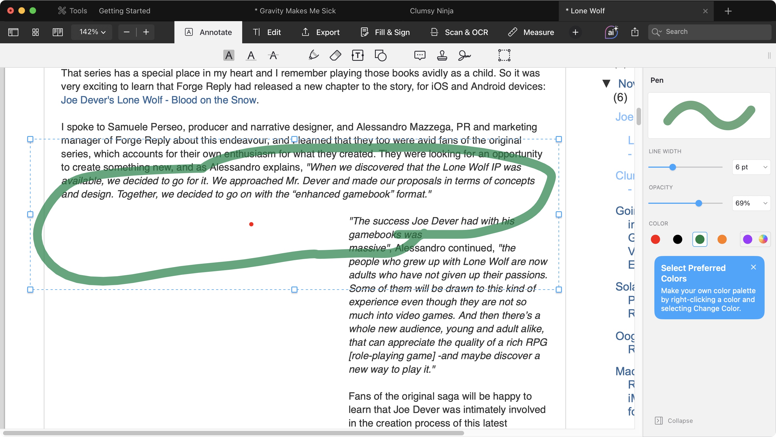Collapse the Pen properties panel

click(674, 421)
